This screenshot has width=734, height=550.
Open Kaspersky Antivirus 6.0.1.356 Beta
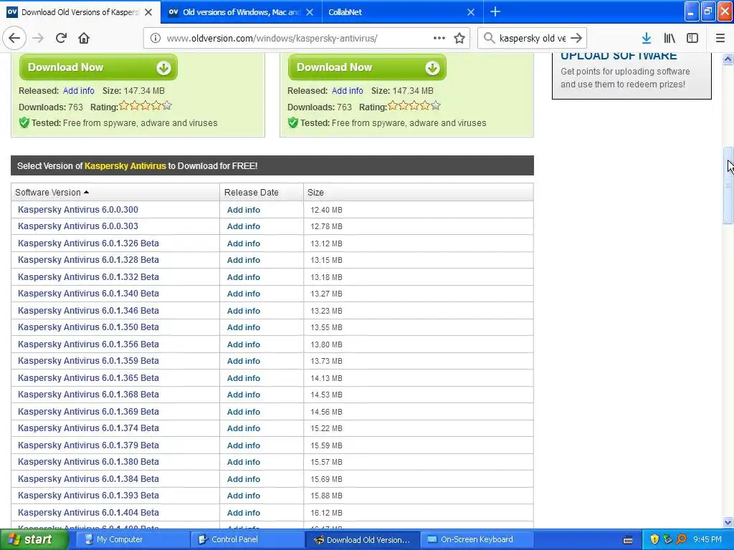pyautogui.click(x=88, y=344)
